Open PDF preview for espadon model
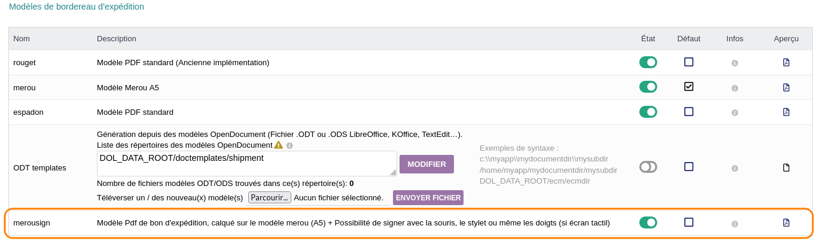The height and width of the screenshot is (244, 817). tap(786, 112)
